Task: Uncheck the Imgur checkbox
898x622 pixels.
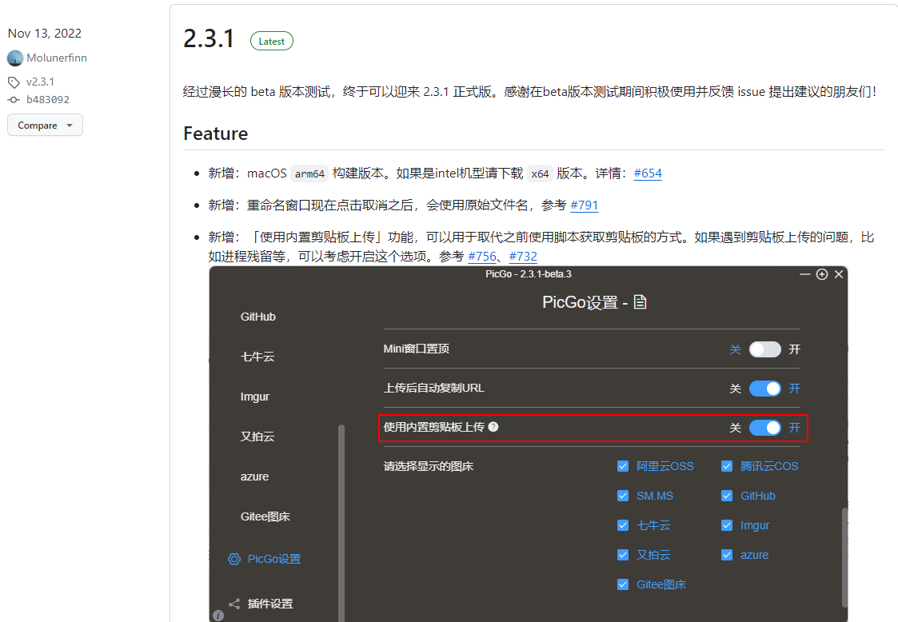Action: 727,525
